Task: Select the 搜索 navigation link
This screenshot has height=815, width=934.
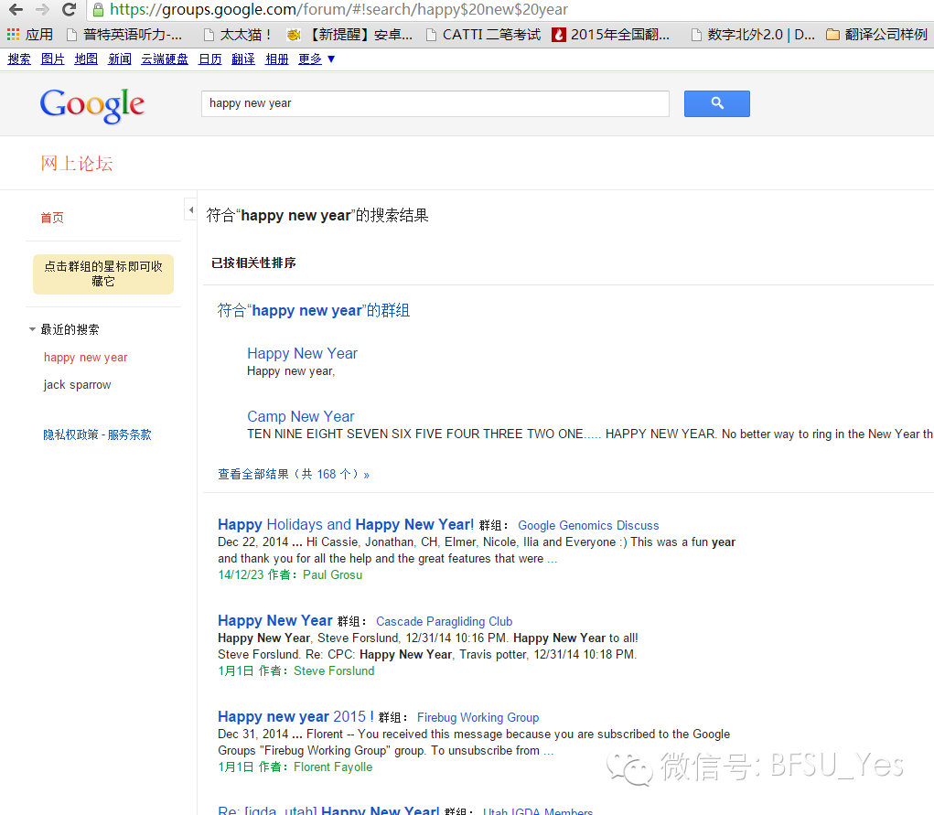Action: tap(19, 59)
